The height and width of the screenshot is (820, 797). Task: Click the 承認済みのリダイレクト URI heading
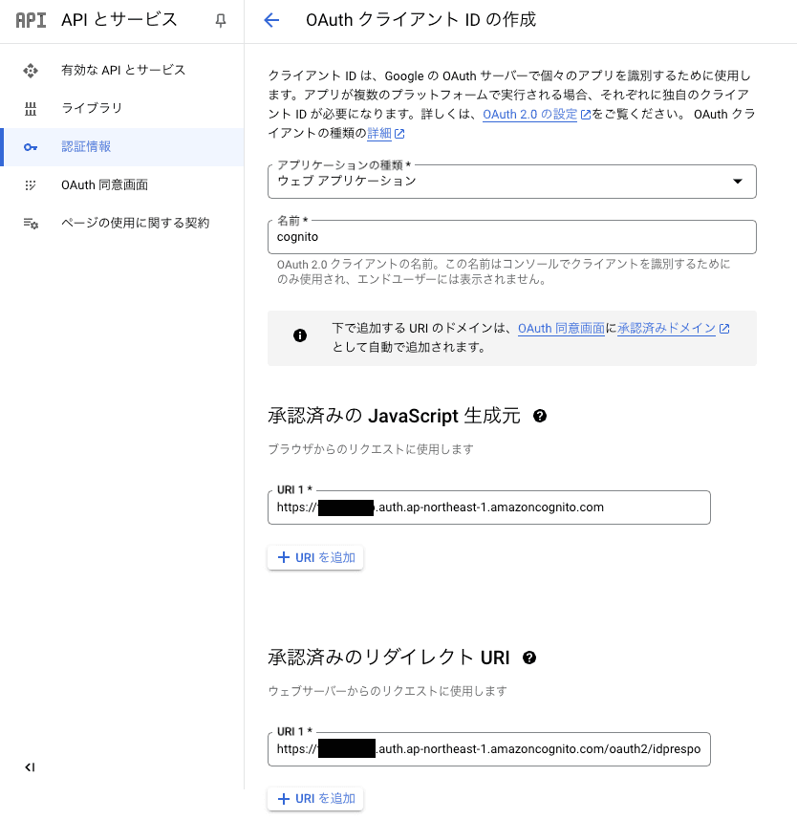[389, 658]
